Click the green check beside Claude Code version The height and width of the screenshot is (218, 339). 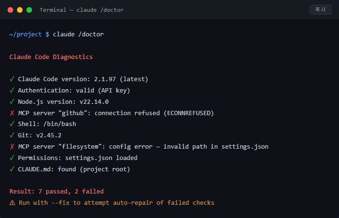point(12,79)
